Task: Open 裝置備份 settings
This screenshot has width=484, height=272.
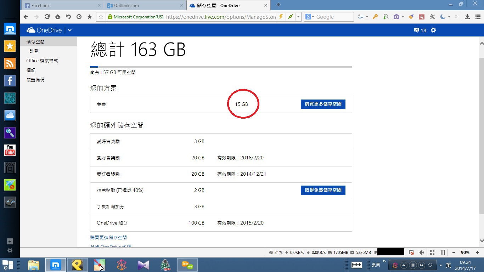Action: click(x=35, y=80)
